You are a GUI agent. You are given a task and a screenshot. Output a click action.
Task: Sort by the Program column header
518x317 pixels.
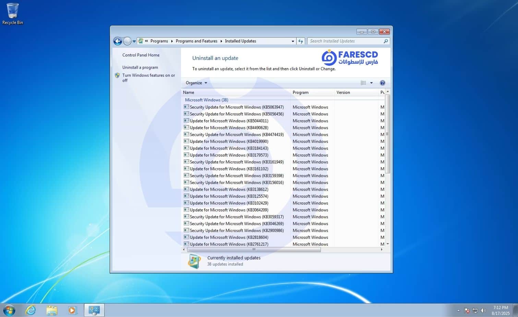[x=312, y=93]
